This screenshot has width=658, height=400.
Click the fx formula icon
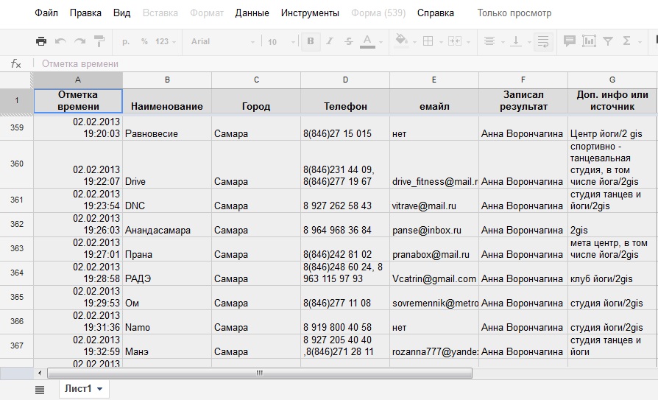tap(16, 64)
